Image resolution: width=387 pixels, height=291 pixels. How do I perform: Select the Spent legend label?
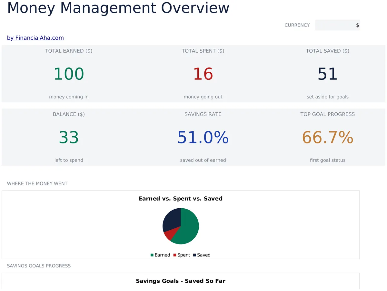(184, 255)
